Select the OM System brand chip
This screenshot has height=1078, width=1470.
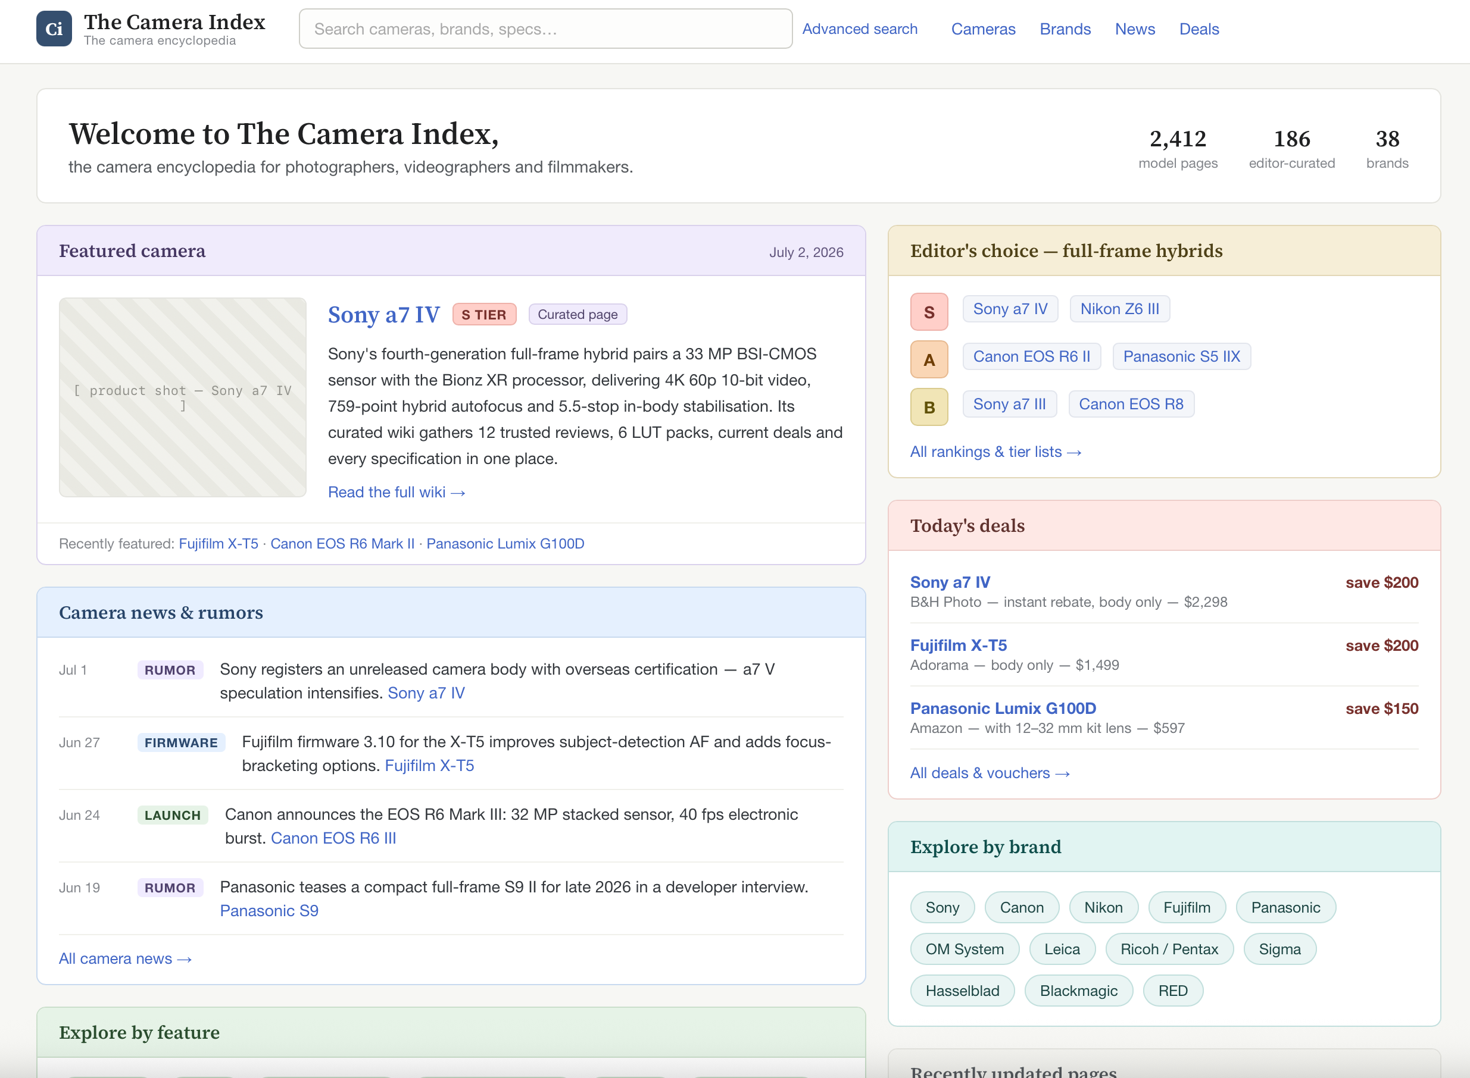click(x=965, y=949)
